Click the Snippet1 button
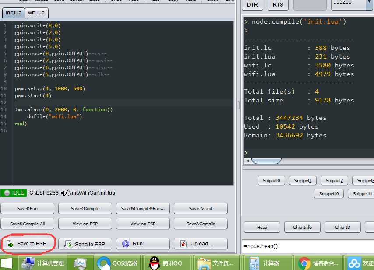Screen dimensions: 374x270 tap(303, 181)
